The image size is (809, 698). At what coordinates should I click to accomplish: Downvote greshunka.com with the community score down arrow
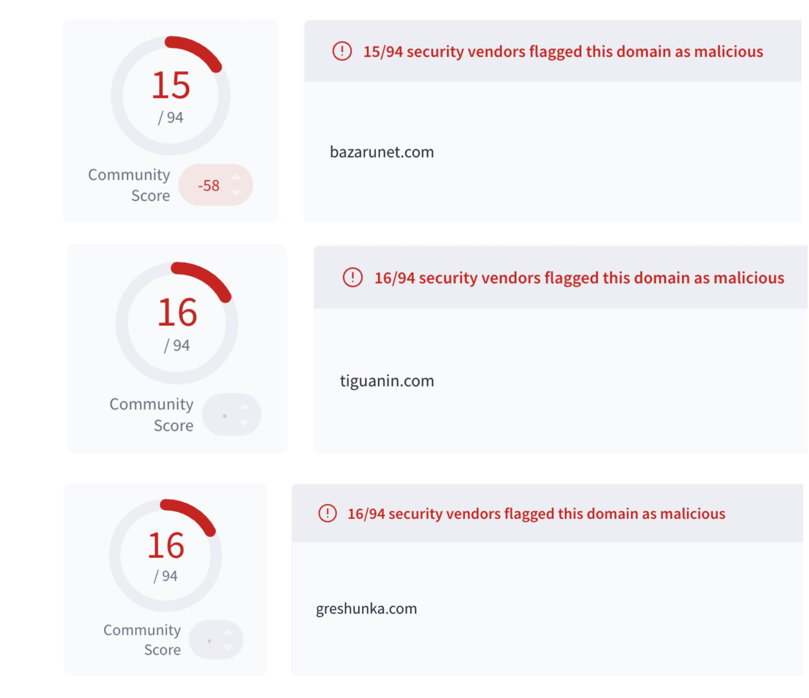tap(227, 647)
